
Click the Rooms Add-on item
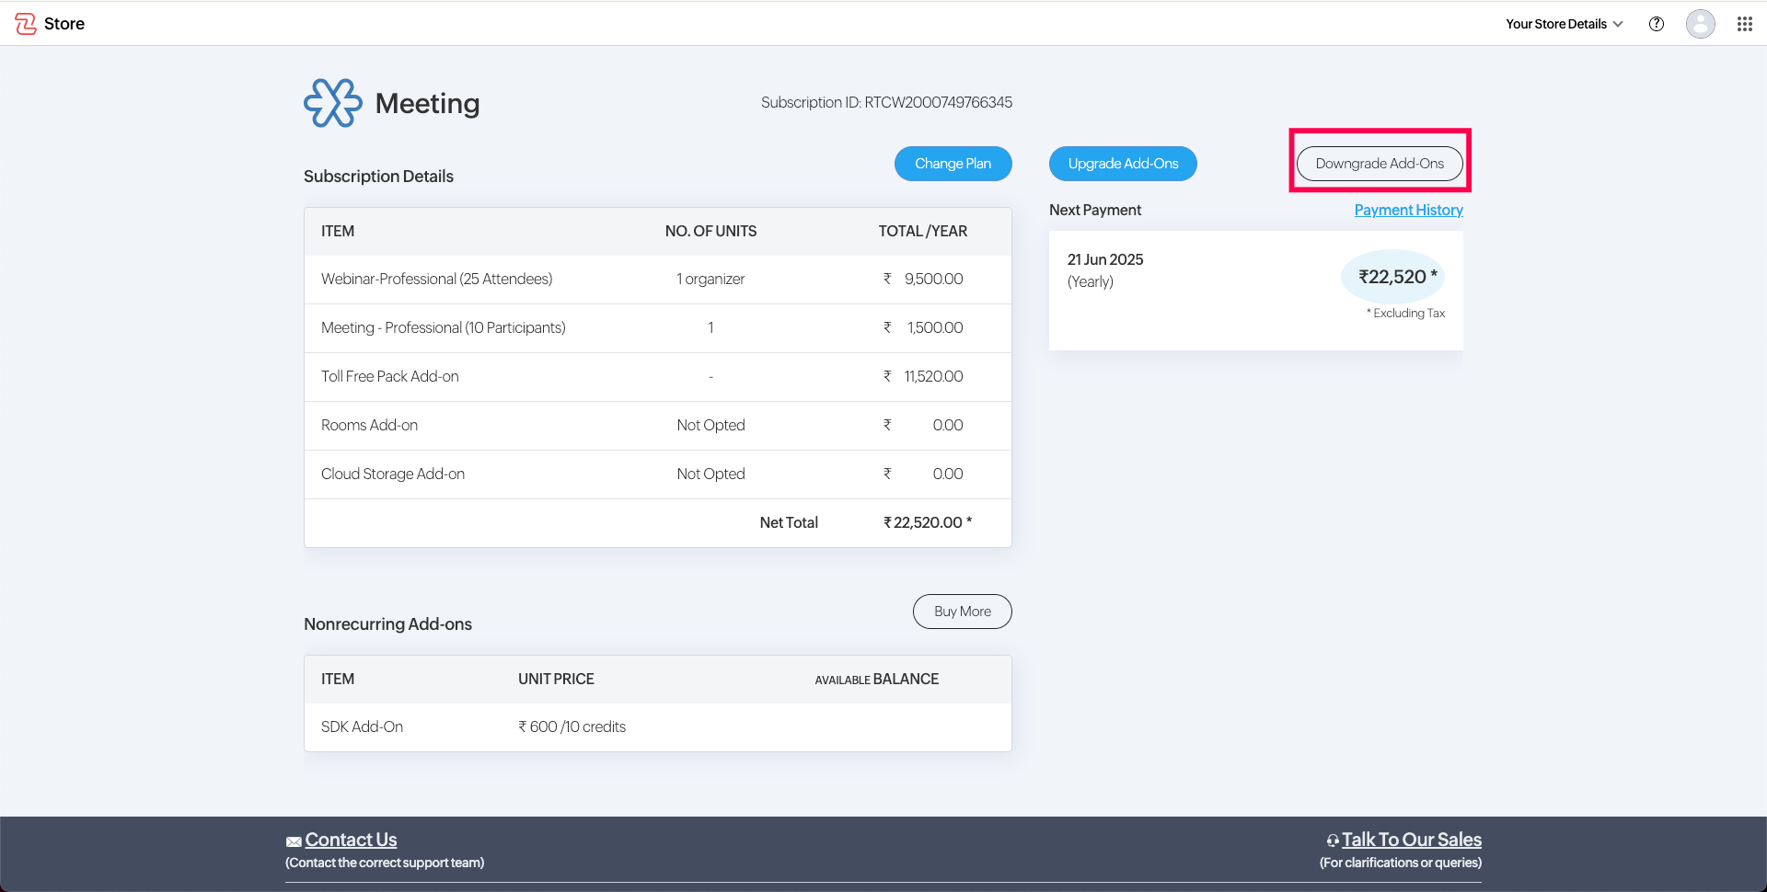coord(369,425)
